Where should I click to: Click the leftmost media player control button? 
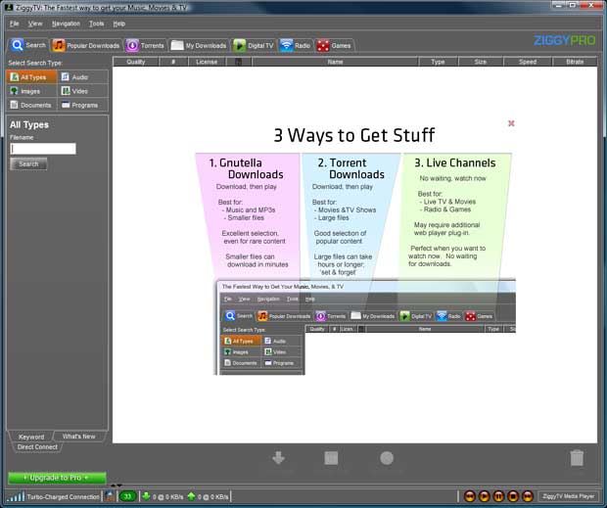click(x=470, y=496)
